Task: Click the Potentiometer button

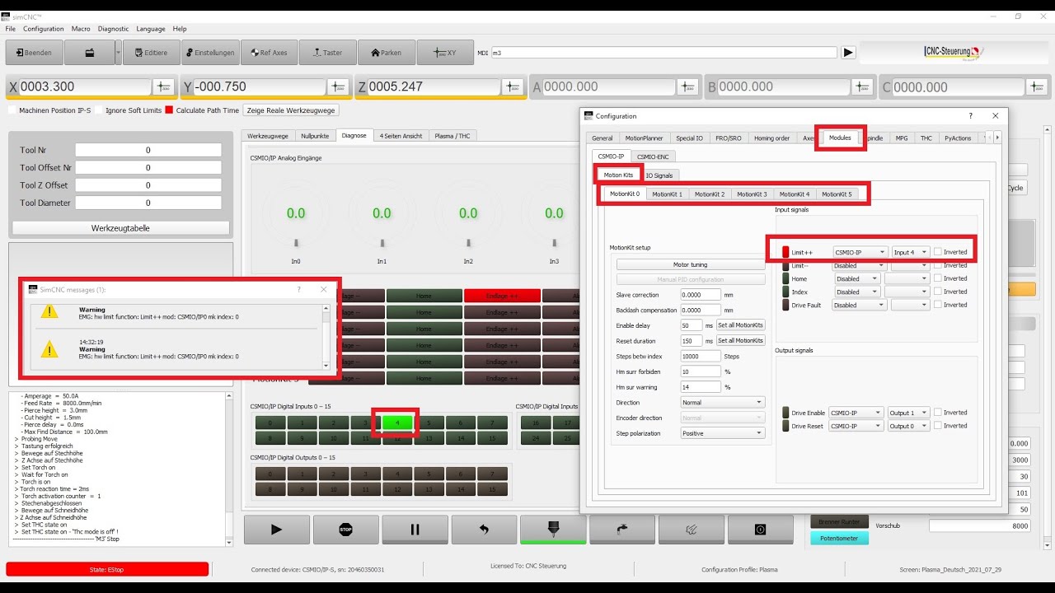Action: 839,539
